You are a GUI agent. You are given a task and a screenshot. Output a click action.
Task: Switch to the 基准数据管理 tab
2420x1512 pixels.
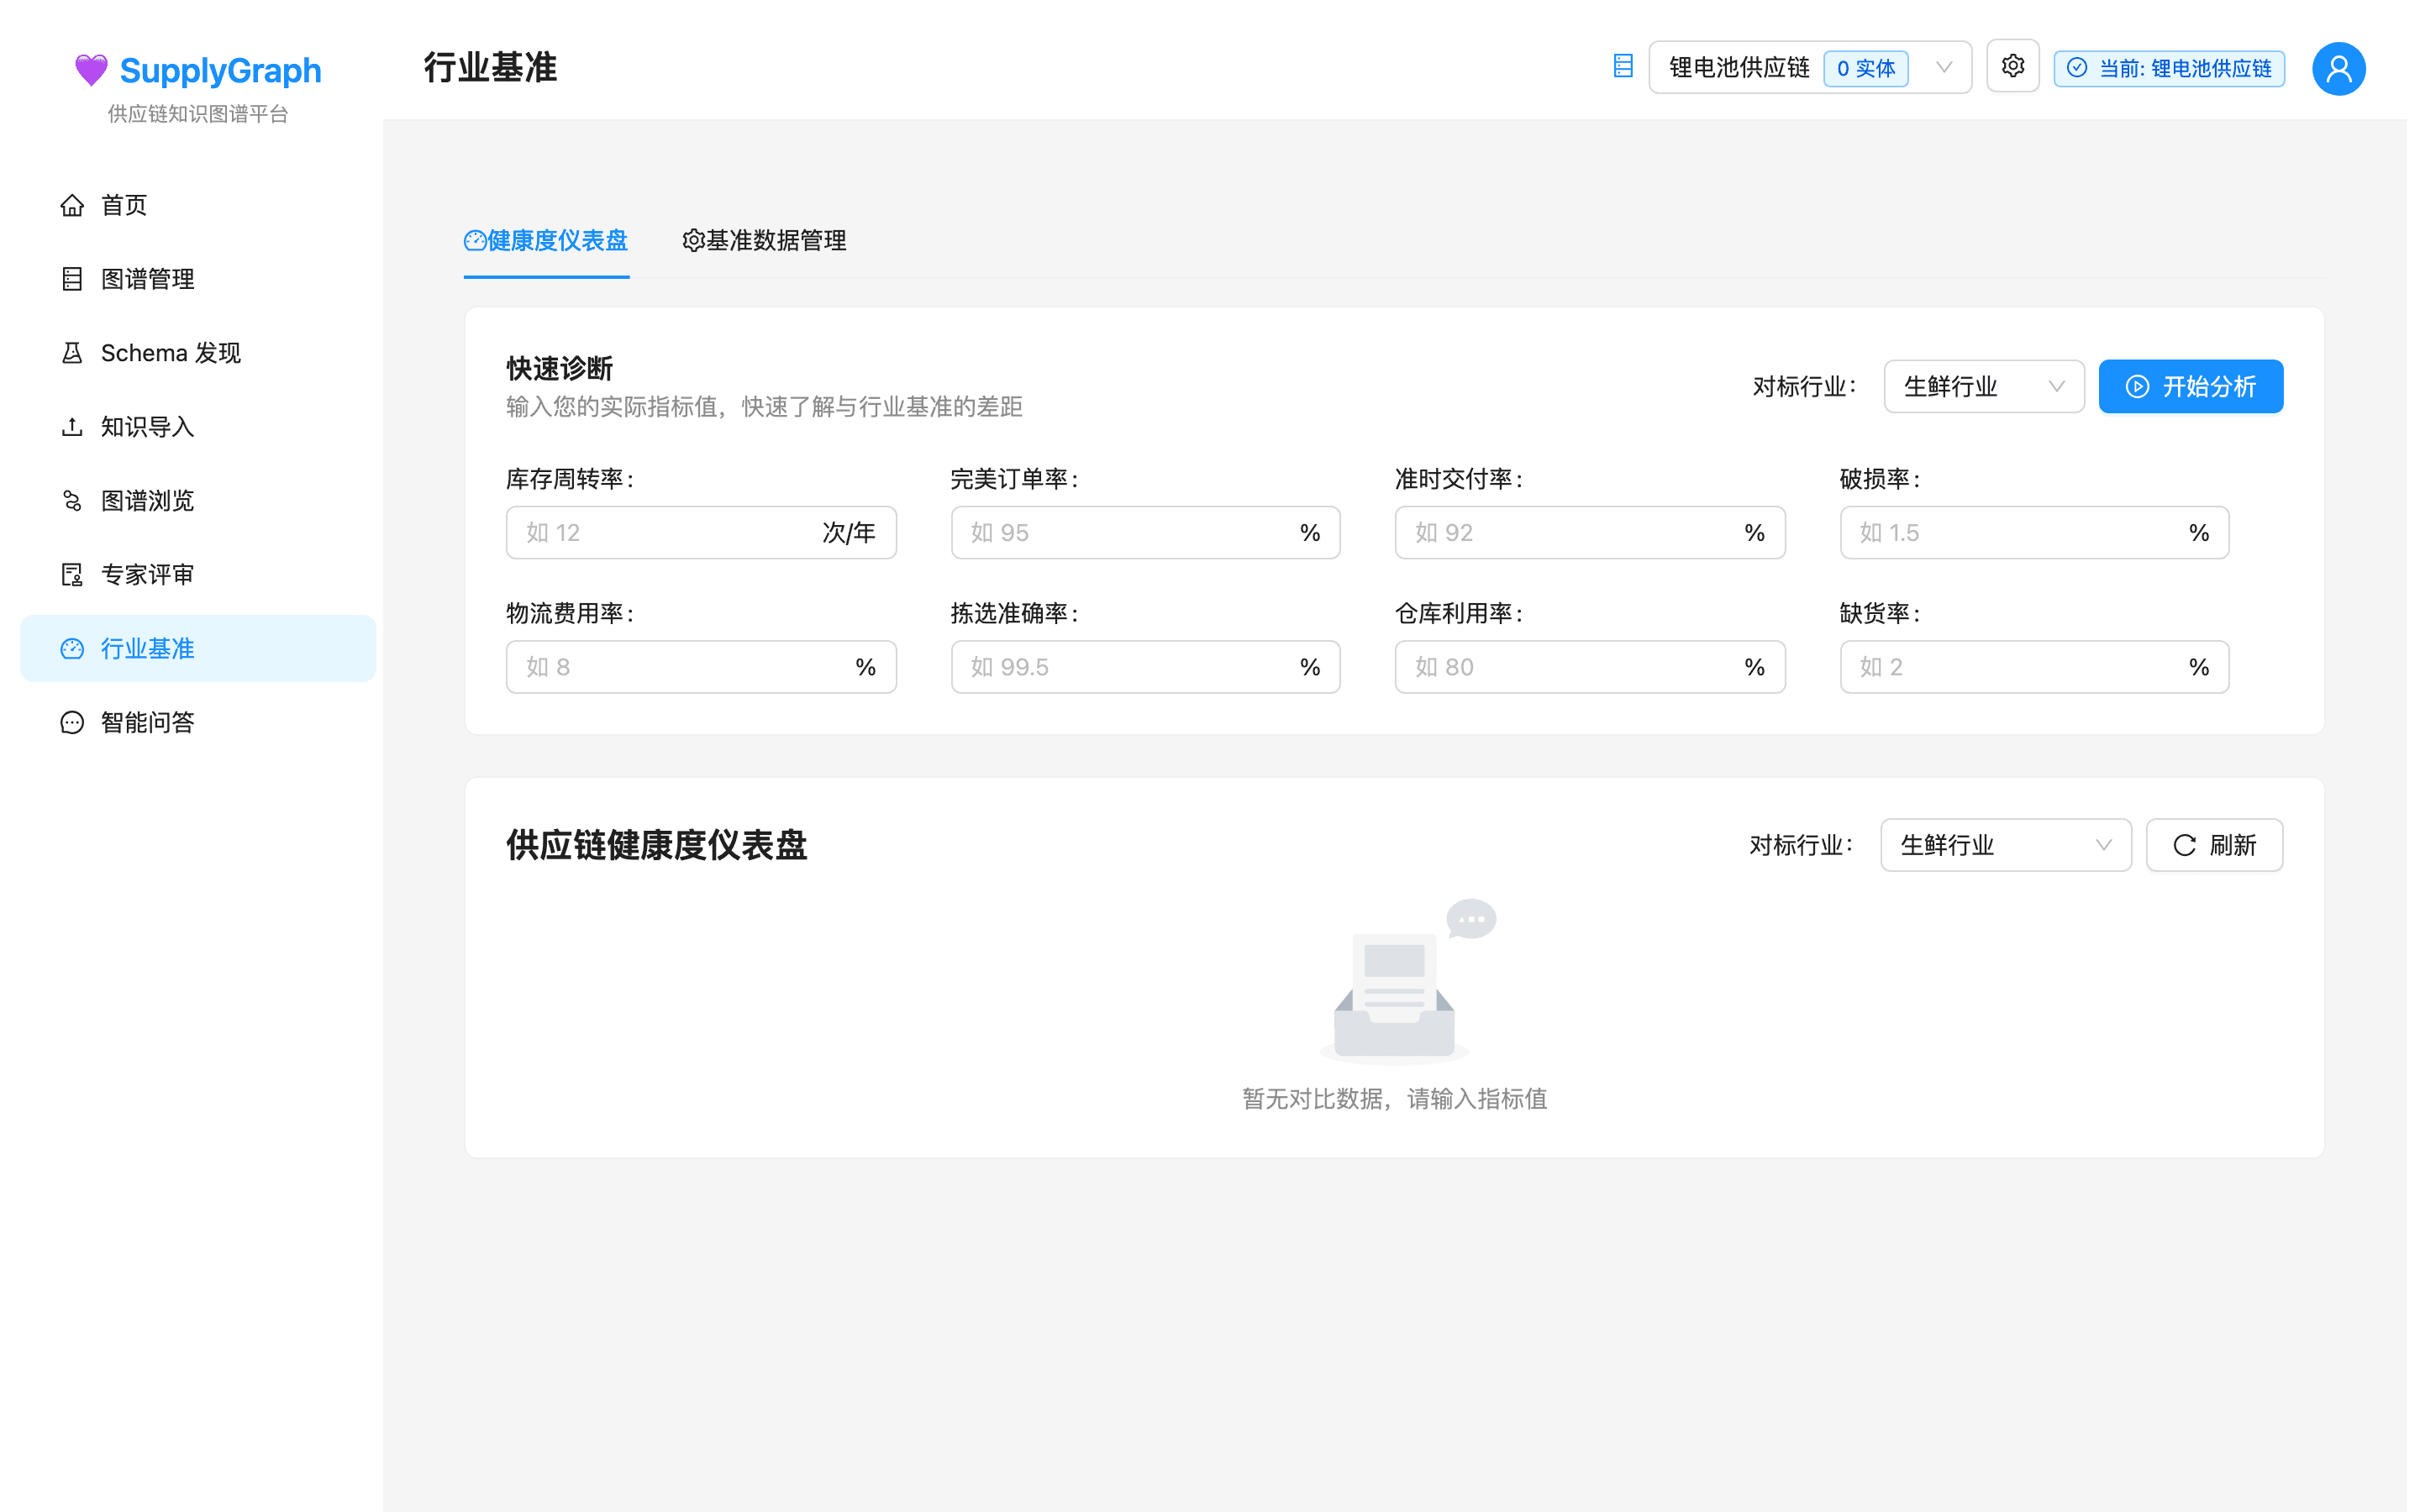pyautogui.click(x=763, y=240)
